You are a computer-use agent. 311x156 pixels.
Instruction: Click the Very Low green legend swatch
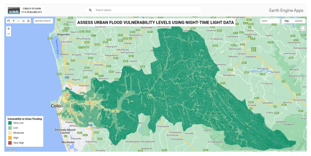10,123
